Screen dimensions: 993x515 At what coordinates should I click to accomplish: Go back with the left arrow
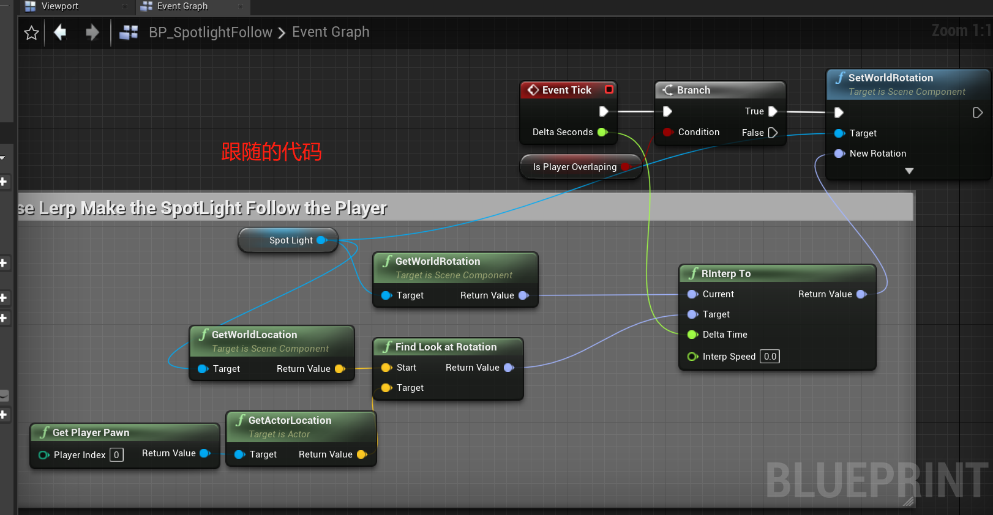60,32
